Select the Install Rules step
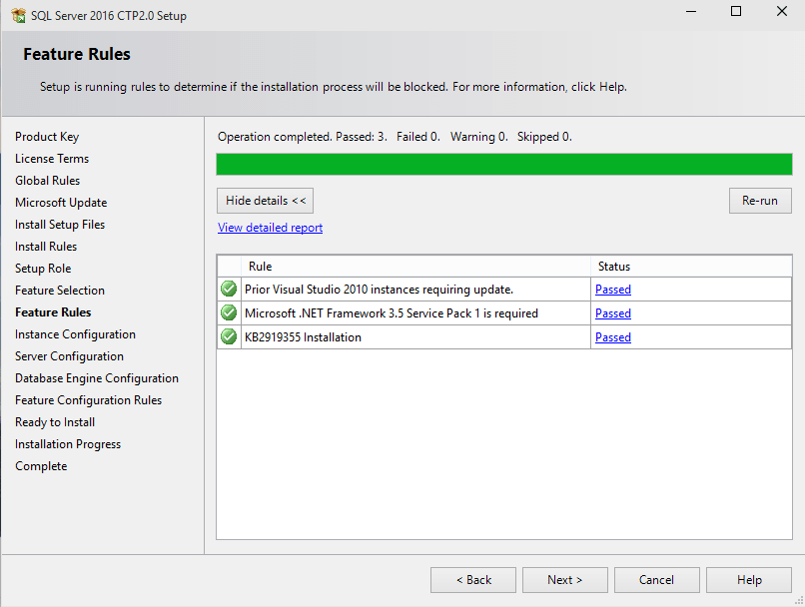The image size is (805, 607). [x=46, y=247]
